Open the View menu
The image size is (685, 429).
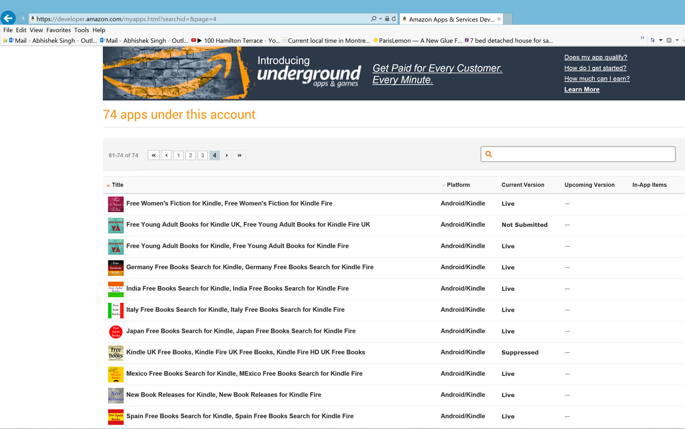36,30
